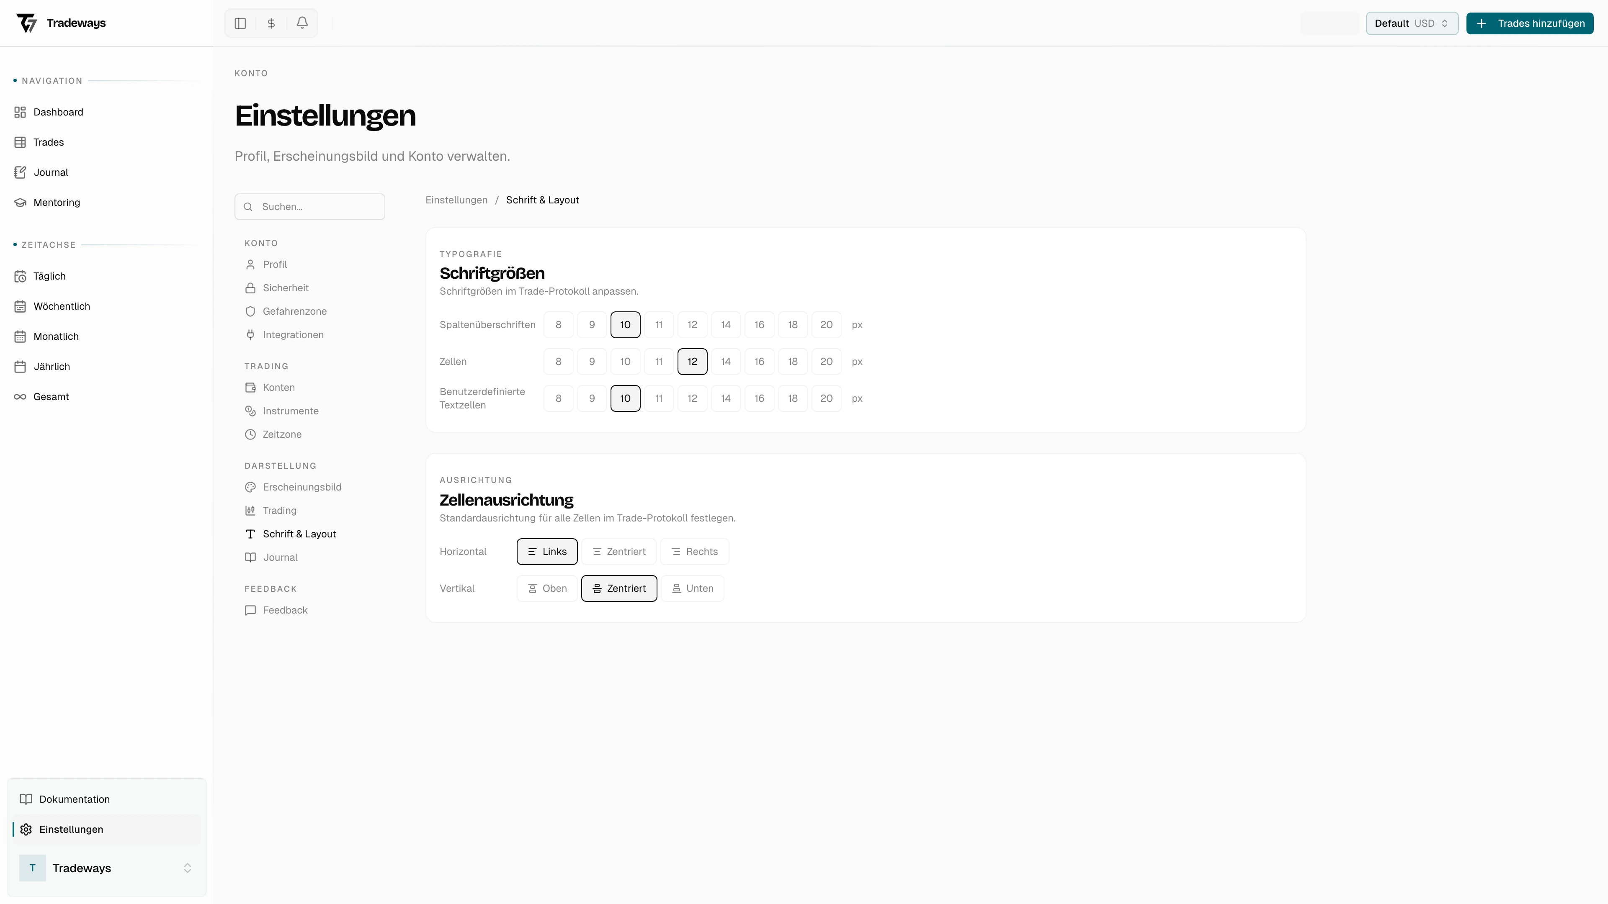1608x904 pixels.
Task: Navigate back via the Einstellungen breadcrumb link
Action: [456, 200]
